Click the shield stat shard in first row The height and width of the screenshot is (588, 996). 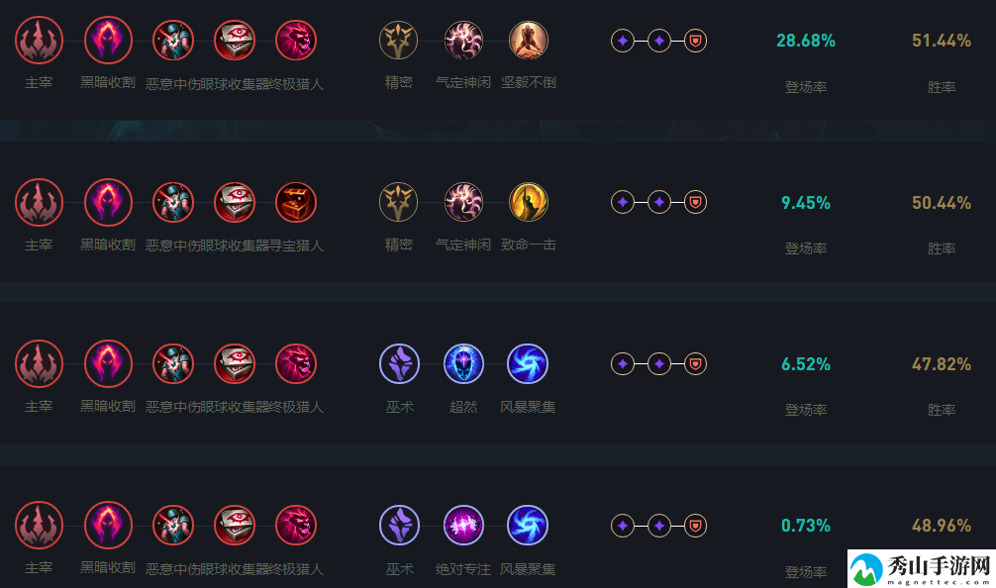click(x=696, y=41)
